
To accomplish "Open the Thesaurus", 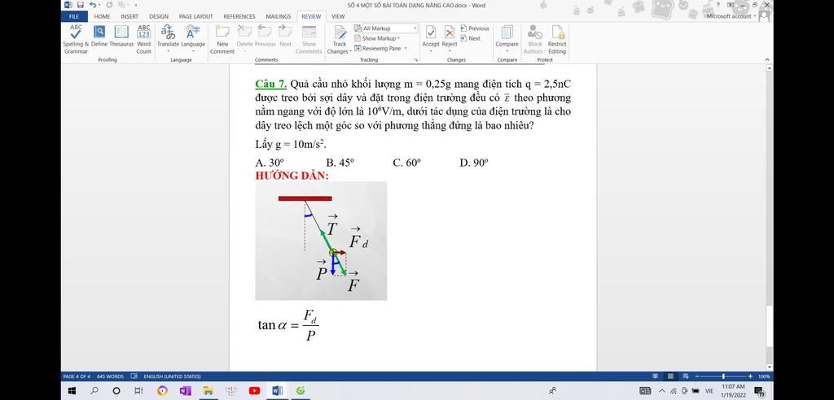I will click(122, 36).
